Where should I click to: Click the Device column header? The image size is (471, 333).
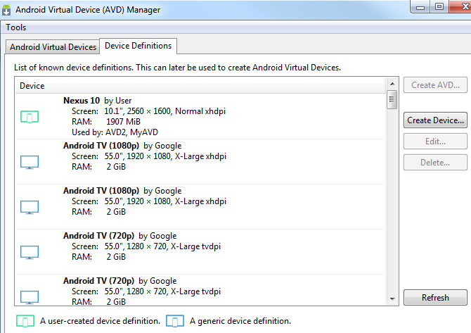[200, 86]
